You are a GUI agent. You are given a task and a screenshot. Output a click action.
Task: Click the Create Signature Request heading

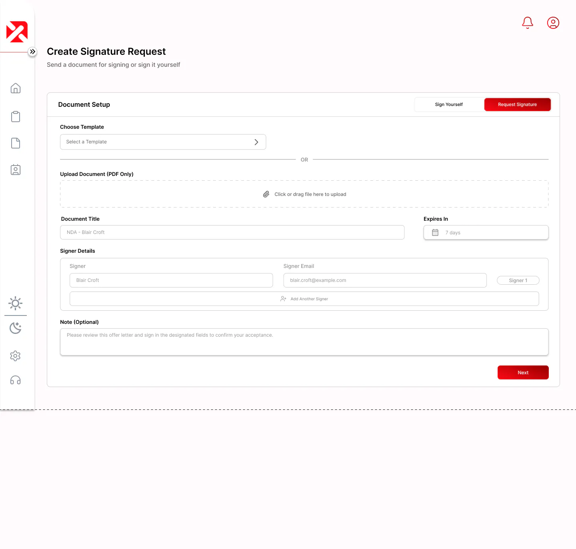click(x=106, y=52)
